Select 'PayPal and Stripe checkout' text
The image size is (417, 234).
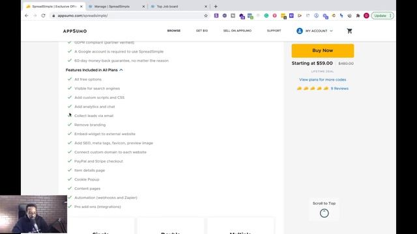coord(98,161)
